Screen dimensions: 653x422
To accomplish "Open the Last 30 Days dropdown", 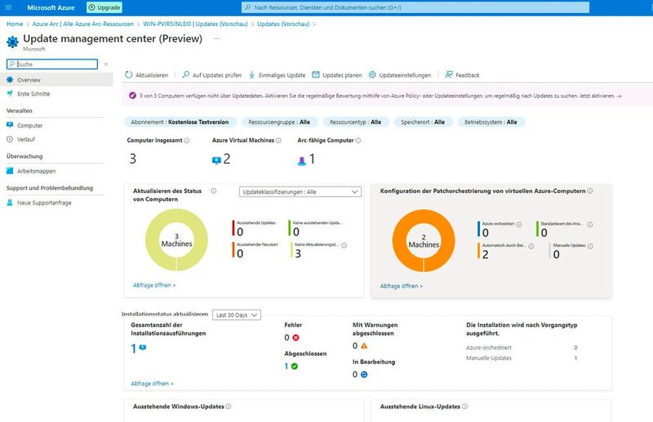I will pyautogui.click(x=237, y=314).
